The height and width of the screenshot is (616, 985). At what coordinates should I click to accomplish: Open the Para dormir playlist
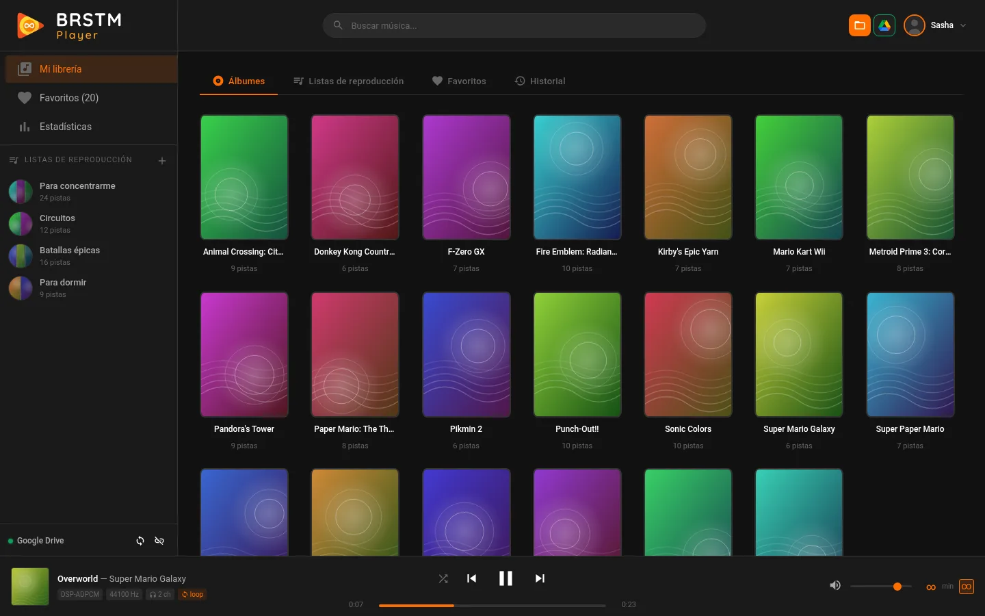[89, 288]
